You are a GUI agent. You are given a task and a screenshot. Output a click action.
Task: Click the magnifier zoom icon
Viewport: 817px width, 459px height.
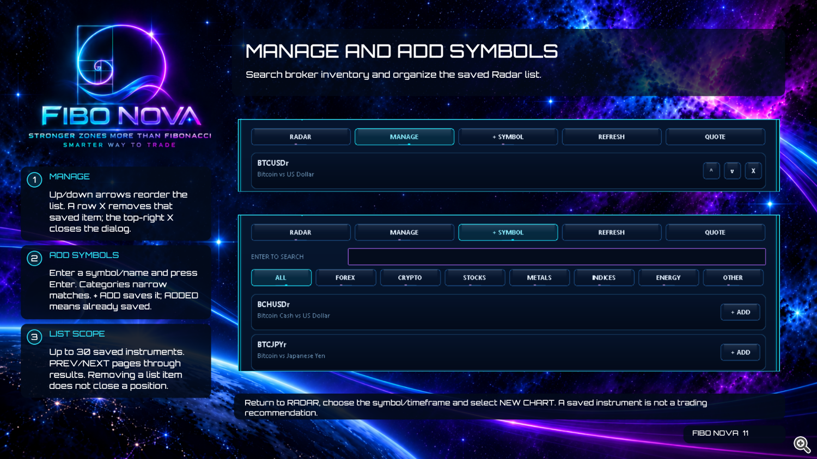[802, 444]
